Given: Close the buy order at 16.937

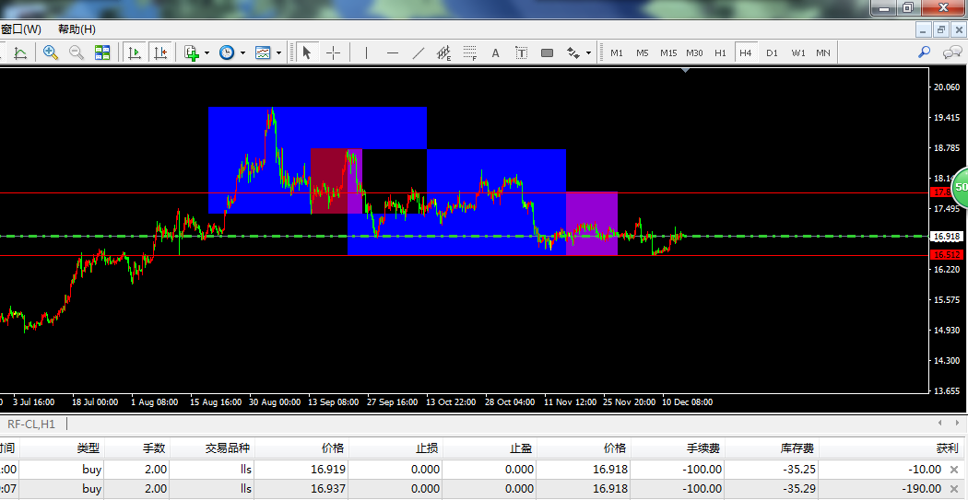Looking at the screenshot, I should [x=954, y=489].
